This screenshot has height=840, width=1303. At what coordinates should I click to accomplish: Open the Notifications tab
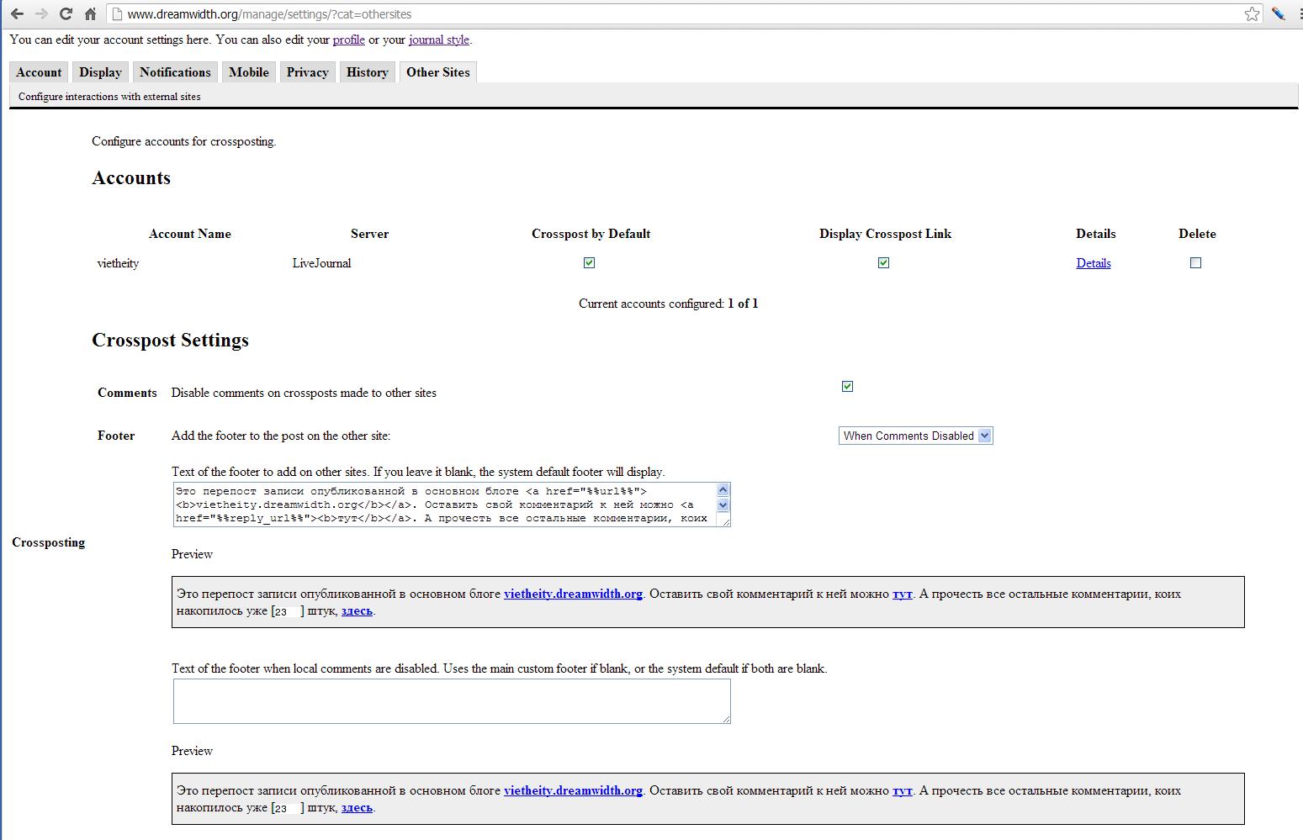tap(175, 72)
